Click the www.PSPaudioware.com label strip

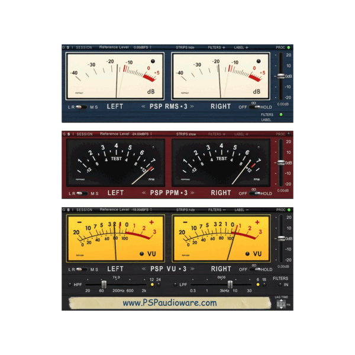[x=170, y=303]
